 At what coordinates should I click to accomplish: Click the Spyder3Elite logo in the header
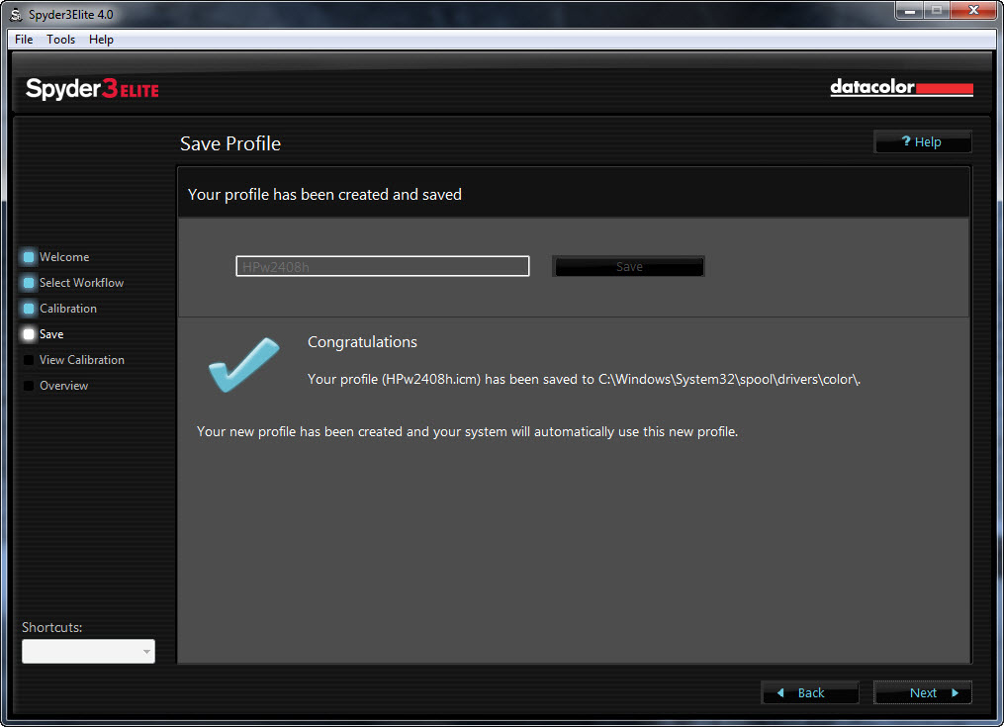pos(92,89)
